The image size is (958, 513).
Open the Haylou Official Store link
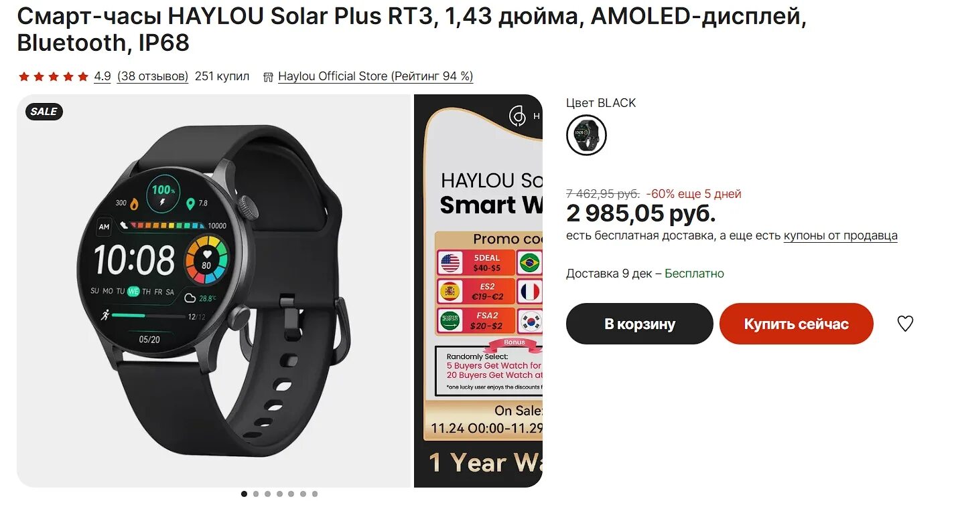coord(376,76)
